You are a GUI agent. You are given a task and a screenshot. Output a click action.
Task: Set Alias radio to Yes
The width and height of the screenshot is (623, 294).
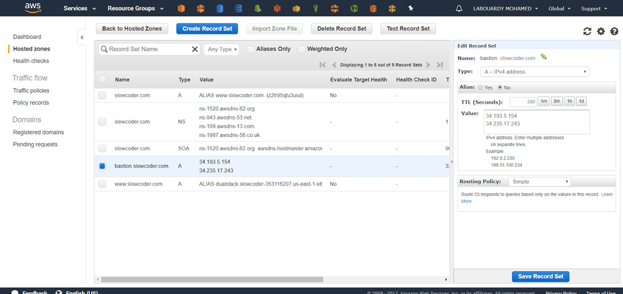pos(481,87)
